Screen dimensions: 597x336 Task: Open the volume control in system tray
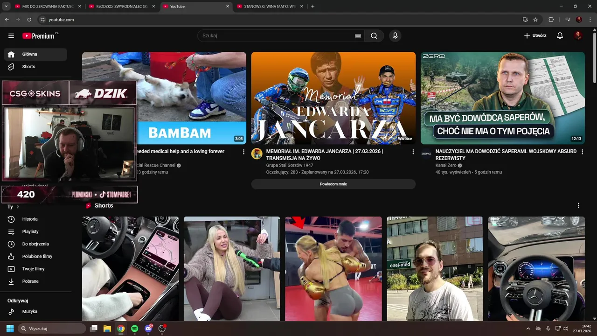point(565,329)
